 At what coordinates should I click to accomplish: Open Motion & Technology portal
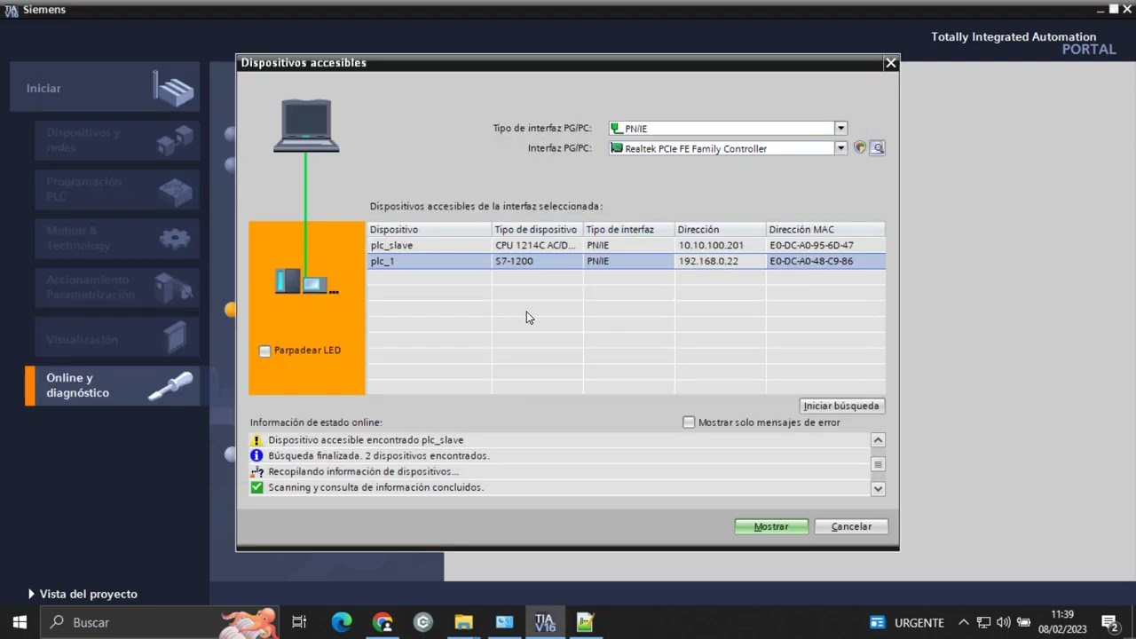coord(117,238)
